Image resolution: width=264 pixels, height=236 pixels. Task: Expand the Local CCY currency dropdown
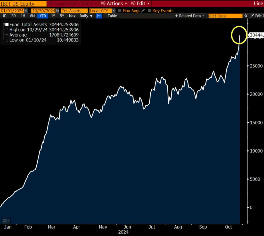point(114,11)
